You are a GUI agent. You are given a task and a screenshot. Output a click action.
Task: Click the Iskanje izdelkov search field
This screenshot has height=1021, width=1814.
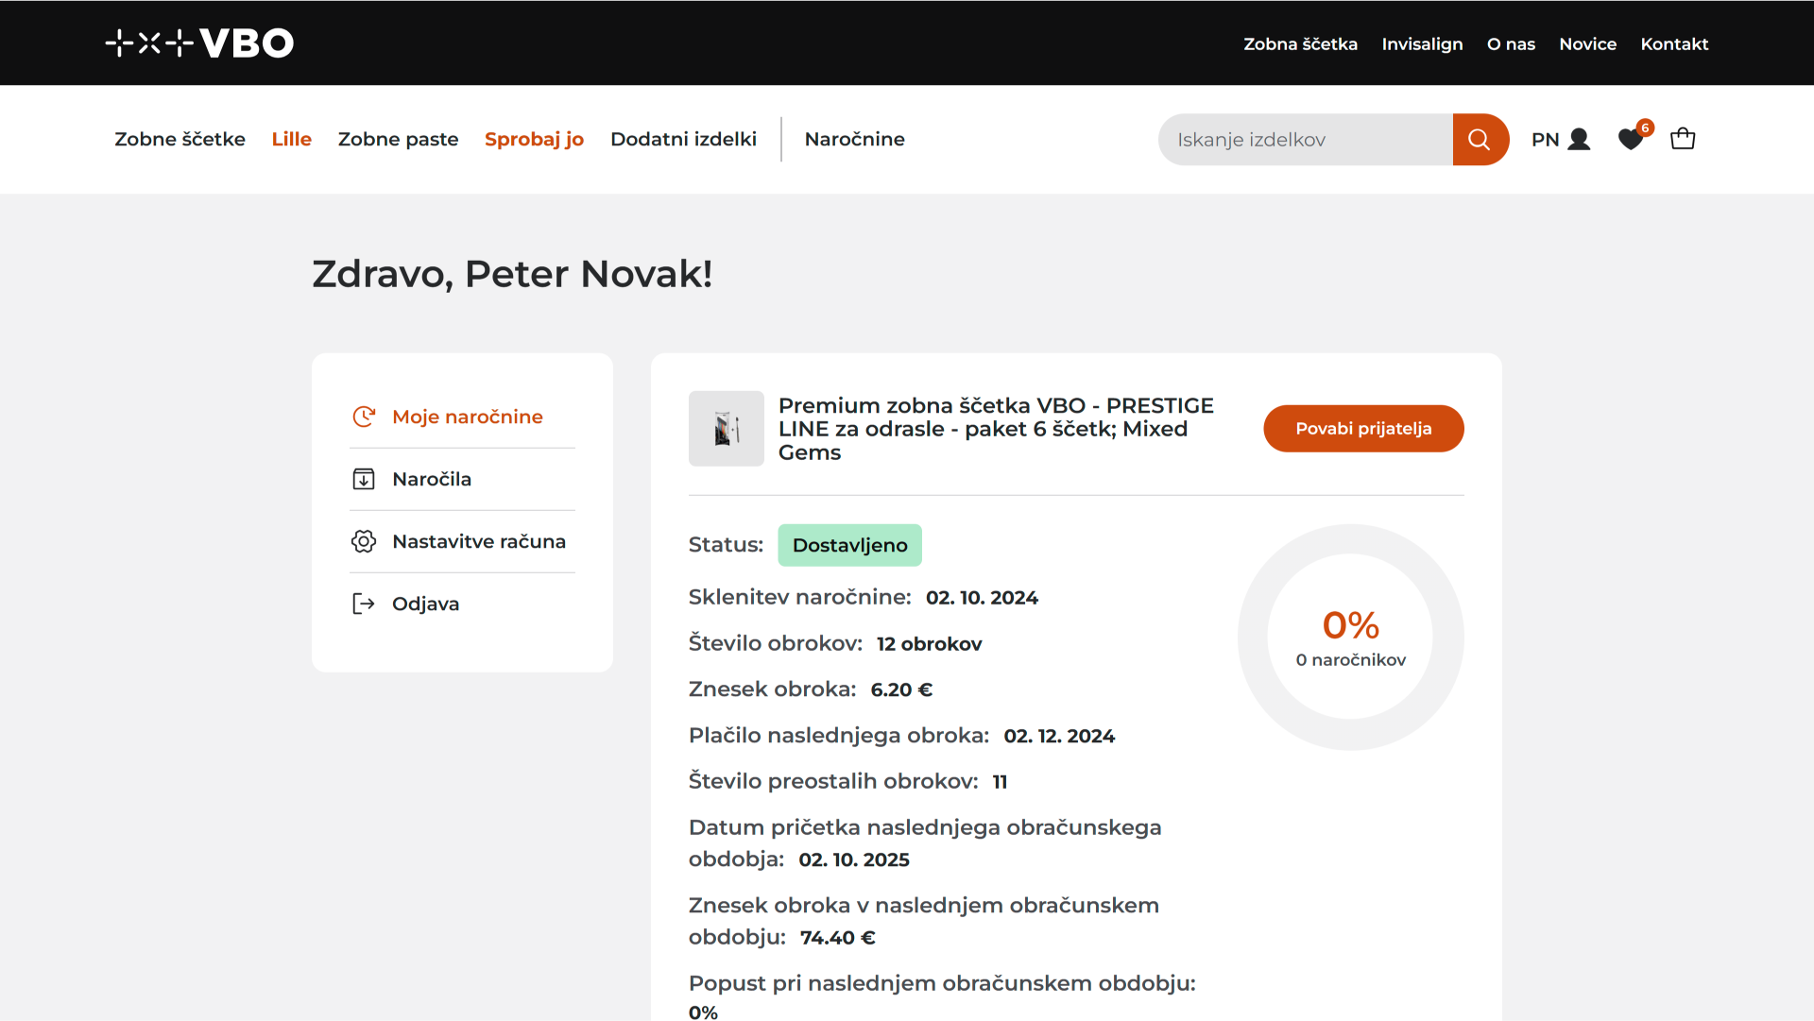1306,140
